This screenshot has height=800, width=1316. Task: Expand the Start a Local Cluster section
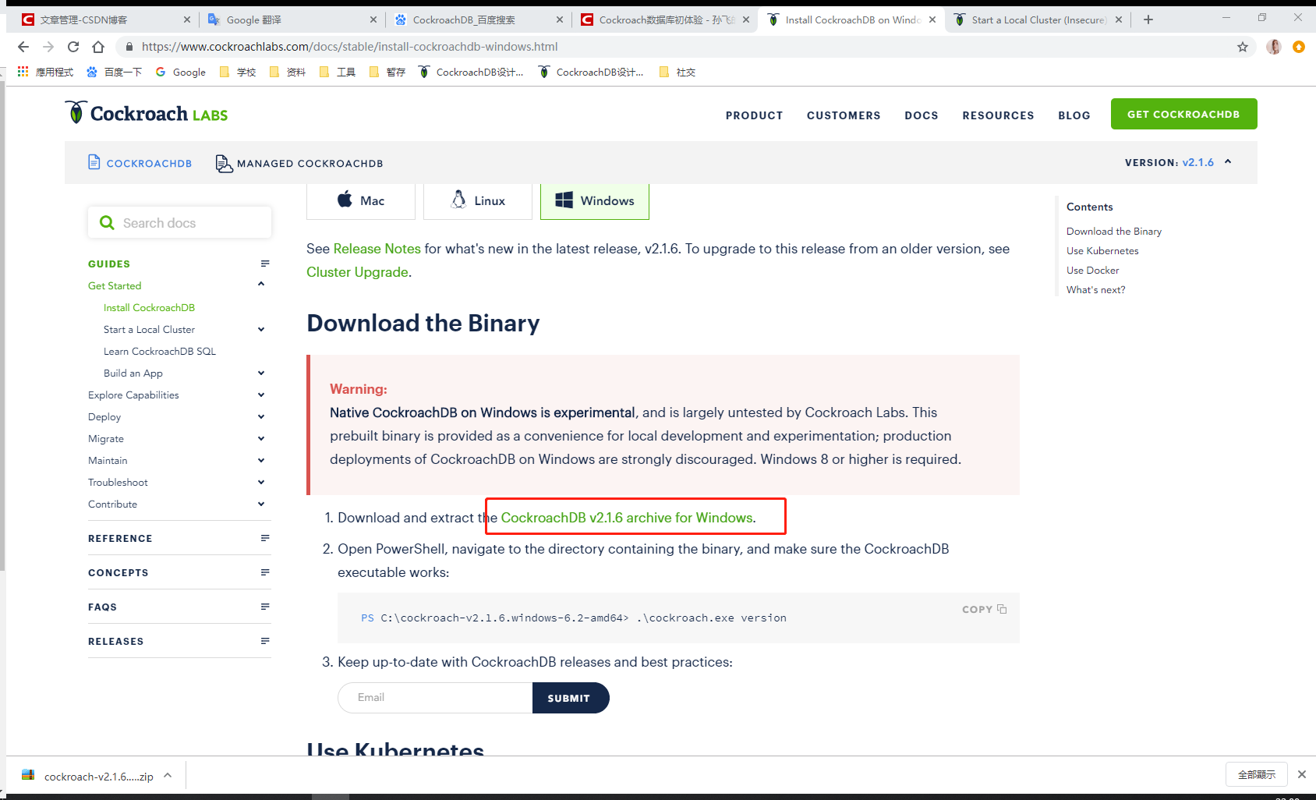click(261, 329)
